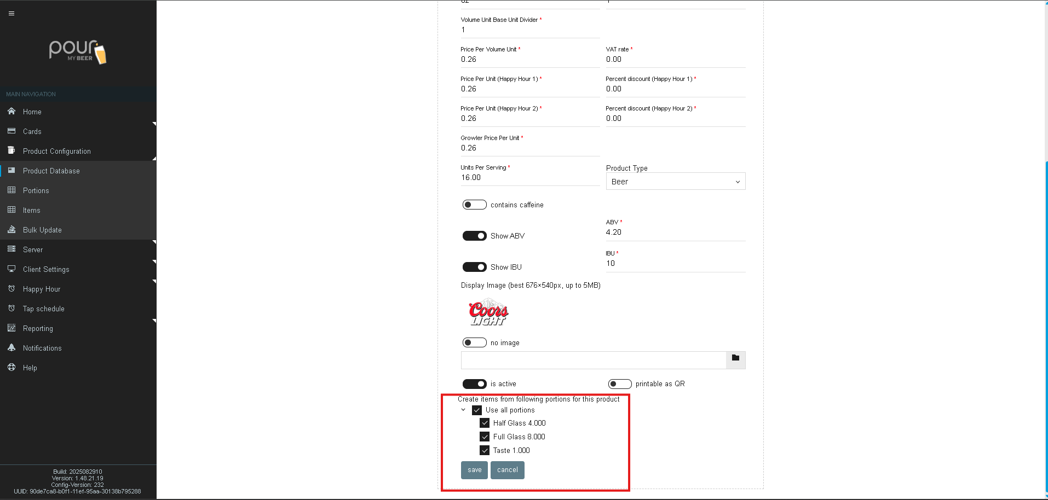Open Portions in the navigation
The image size is (1048, 500).
pos(36,190)
